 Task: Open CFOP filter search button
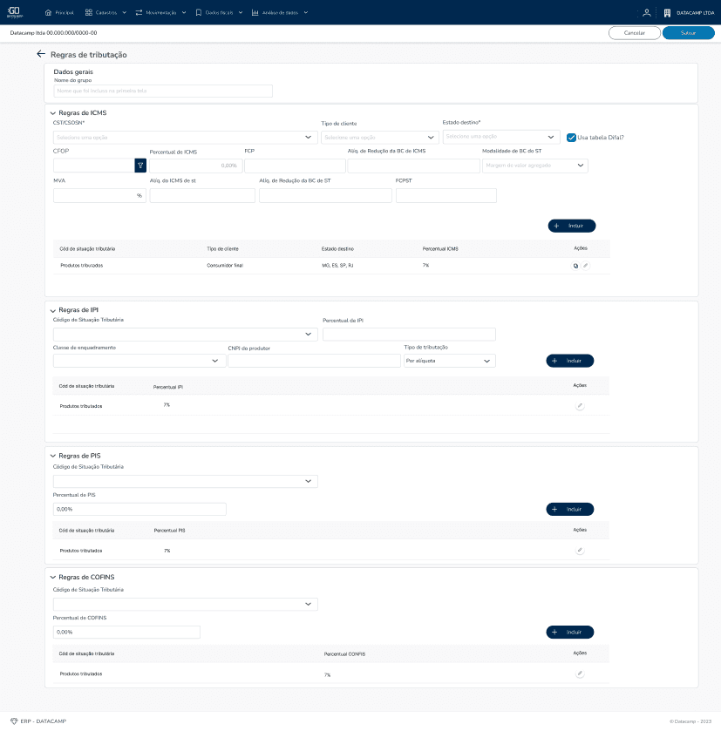140,166
